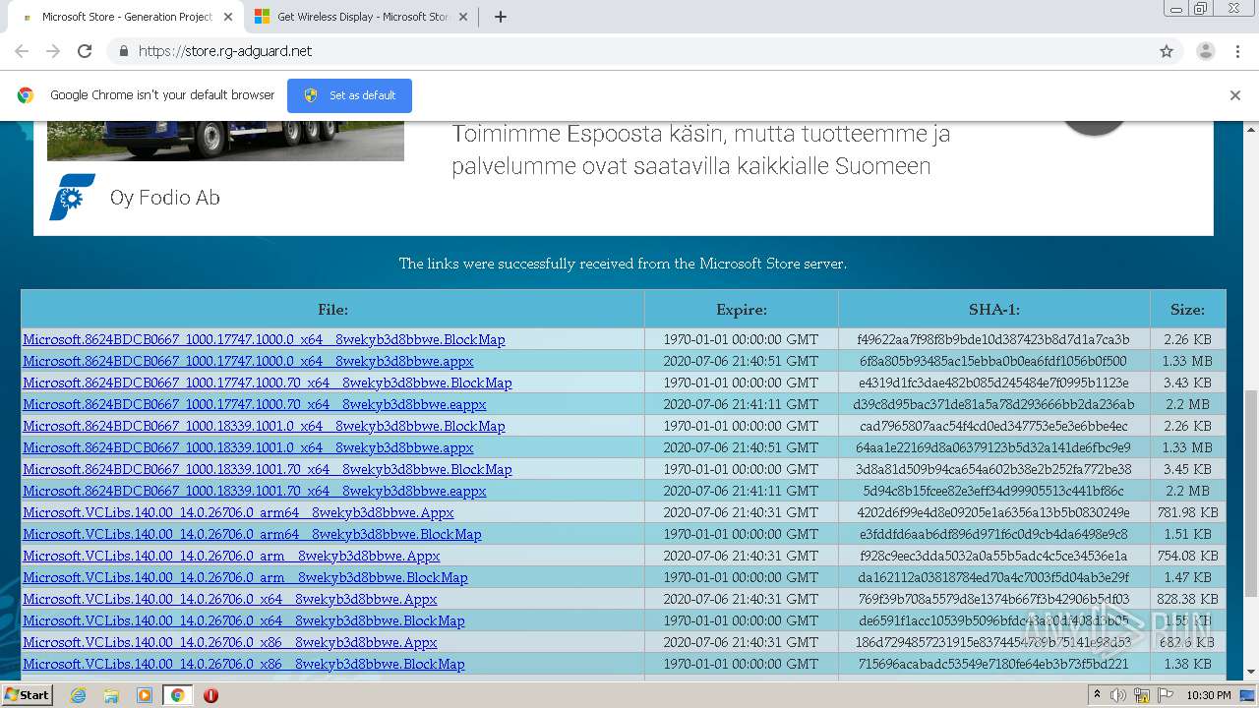Click the File: column header

332,309
